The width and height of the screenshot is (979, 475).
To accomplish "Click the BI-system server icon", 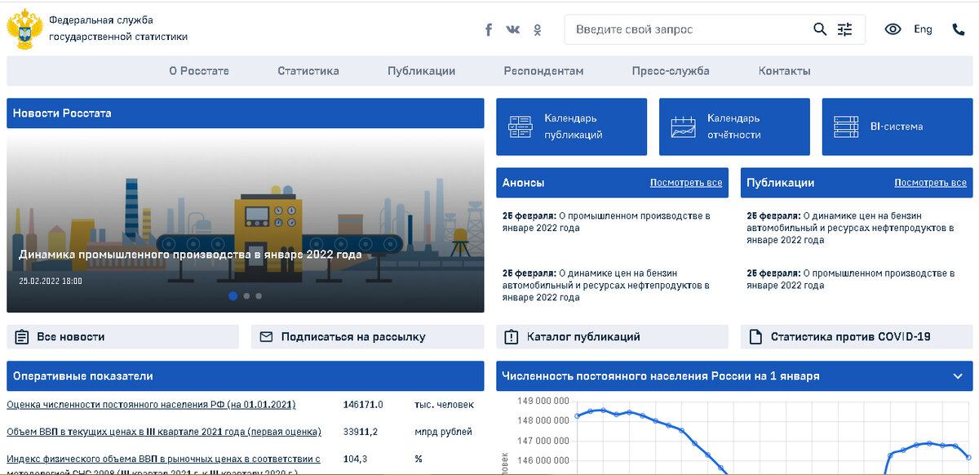I will [846, 127].
